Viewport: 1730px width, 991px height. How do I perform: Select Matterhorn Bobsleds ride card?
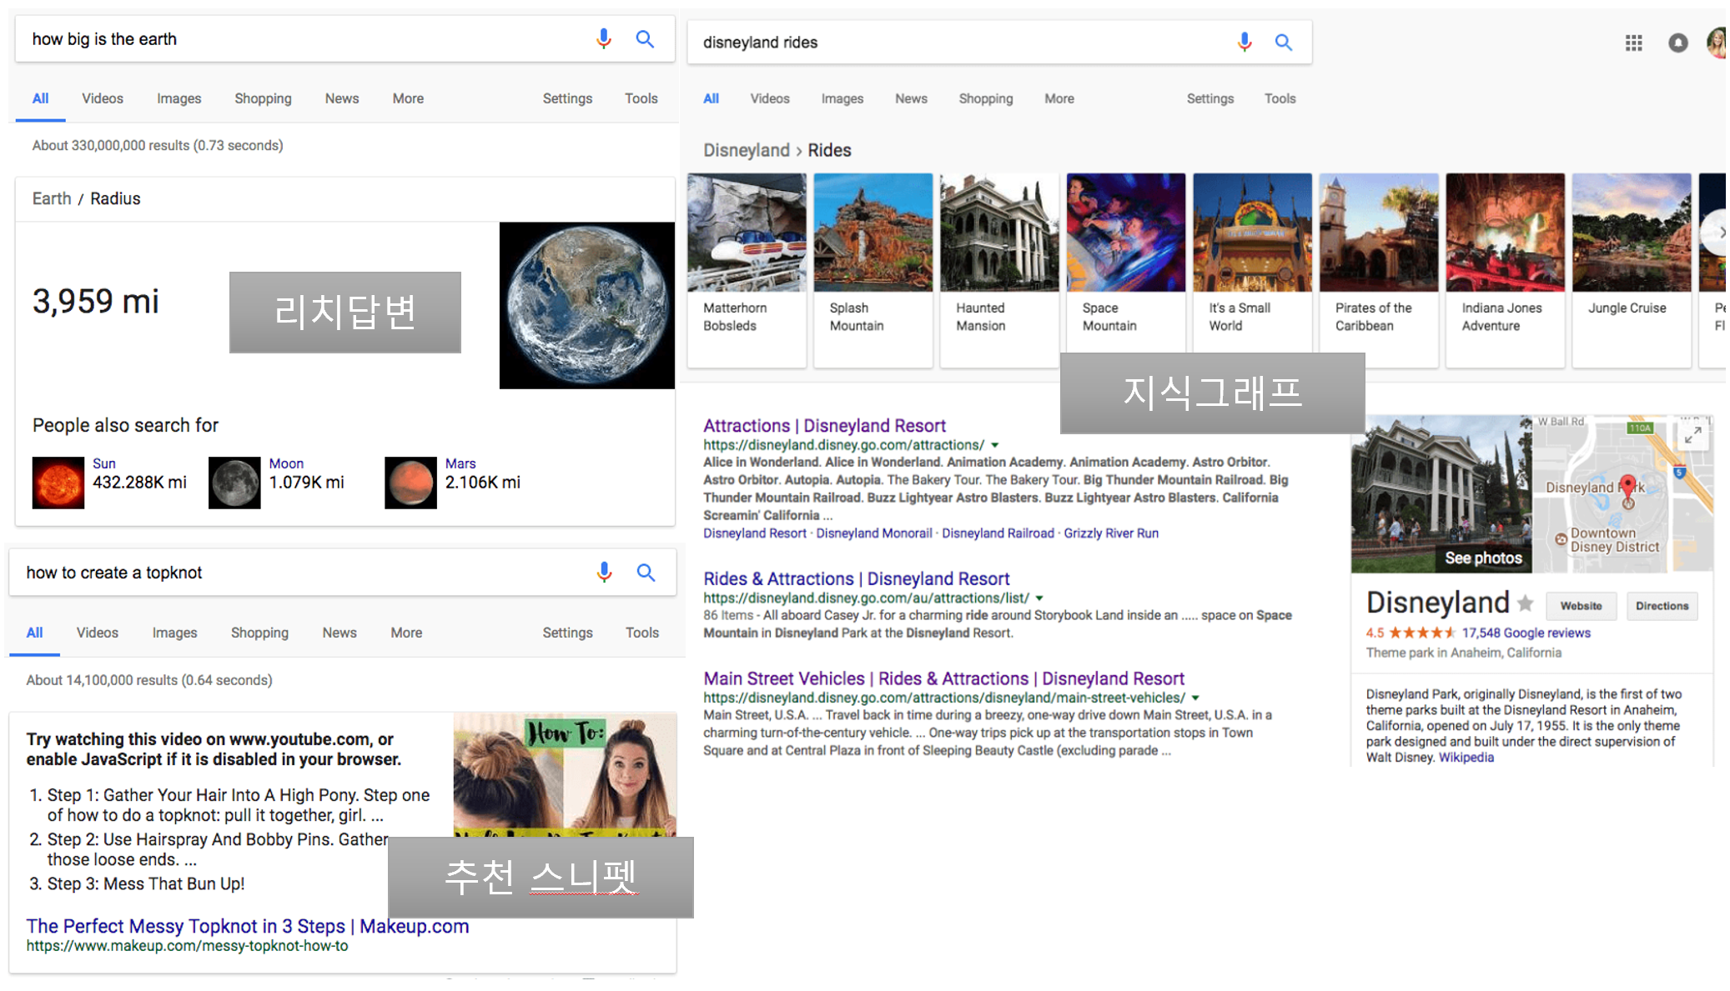(x=747, y=270)
